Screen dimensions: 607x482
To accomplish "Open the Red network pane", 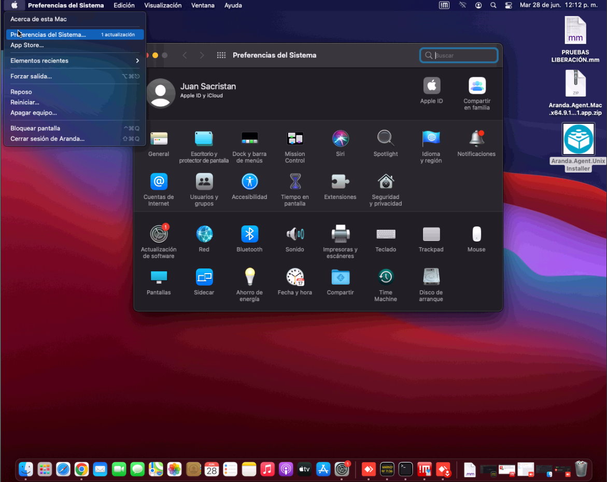I will click(x=204, y=234).
